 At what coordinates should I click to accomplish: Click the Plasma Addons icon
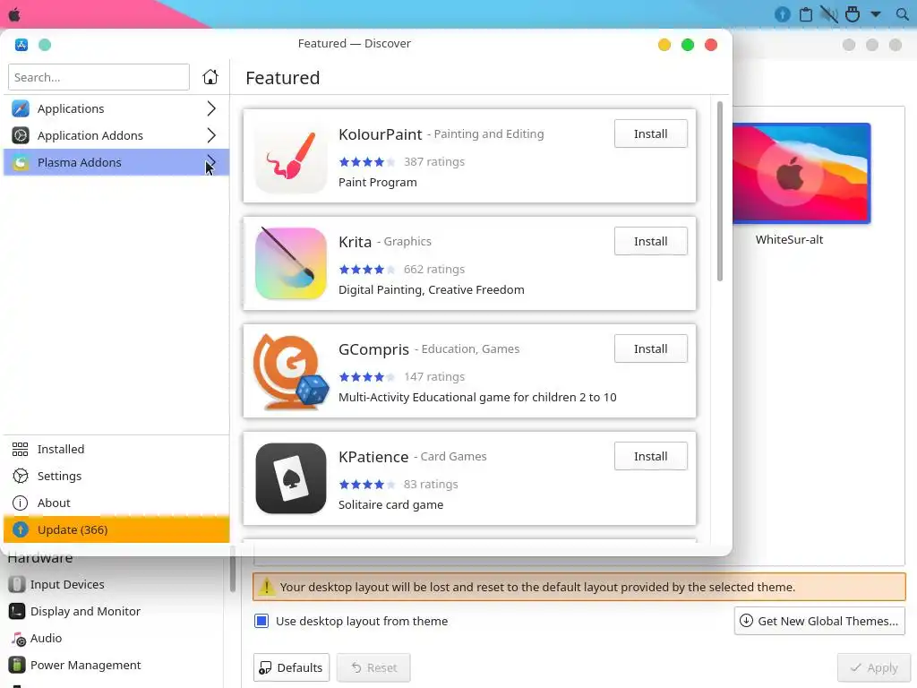[x=21, y=162]
